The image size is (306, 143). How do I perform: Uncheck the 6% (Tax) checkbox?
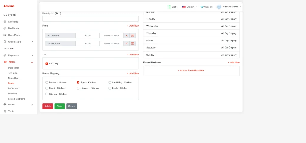point(47,64)
